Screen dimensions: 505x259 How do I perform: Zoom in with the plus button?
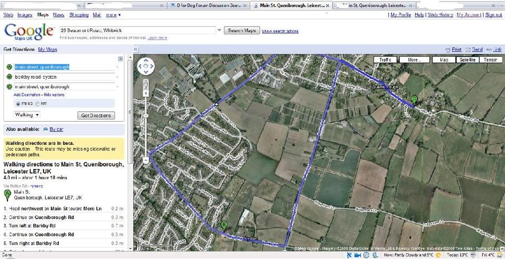(x=146, y=93)
